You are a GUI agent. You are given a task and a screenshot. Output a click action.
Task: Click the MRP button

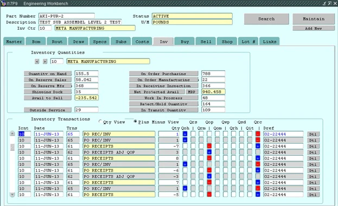[191, 92]
